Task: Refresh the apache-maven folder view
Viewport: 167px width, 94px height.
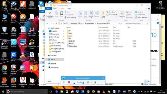Action: (x=122, y=23)
